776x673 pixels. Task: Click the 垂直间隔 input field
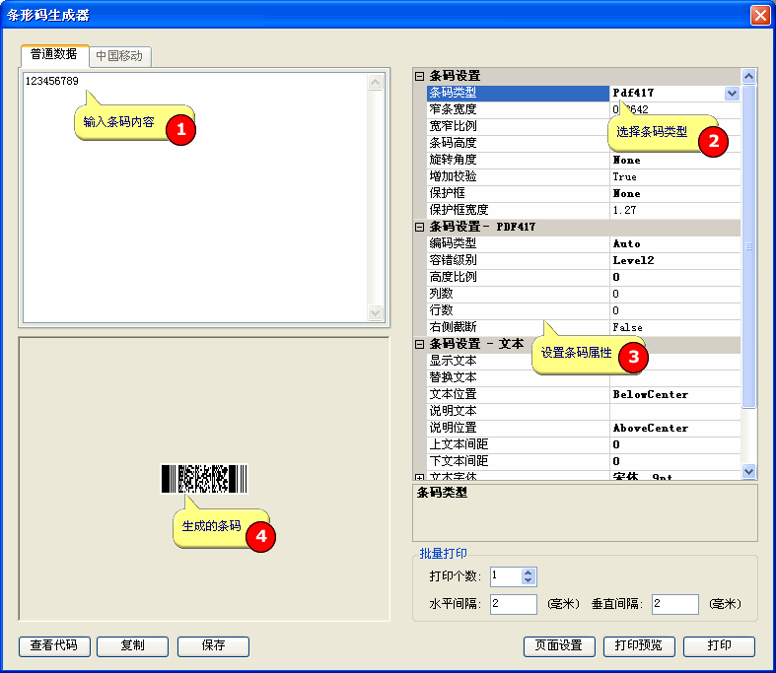[x=674, y=604]
